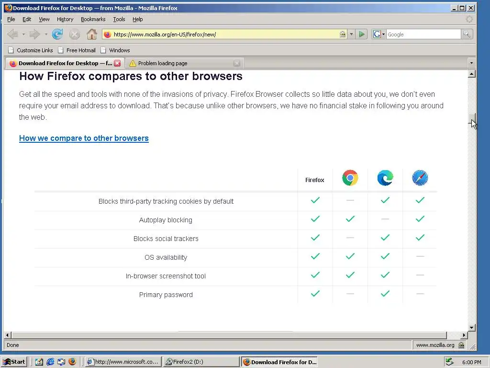This screenshot has height=368, width=490.
Task: Open the File menu
Action: tap(11, 19)
